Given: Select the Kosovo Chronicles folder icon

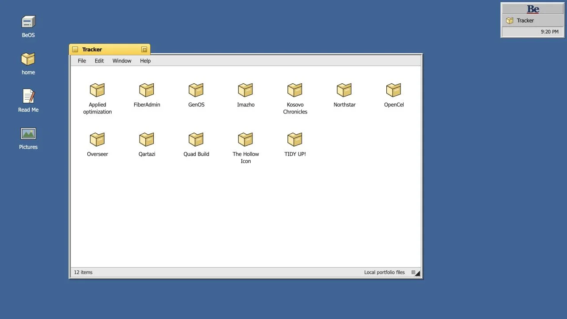Looking at the screenshot, I should pos(295,90).
